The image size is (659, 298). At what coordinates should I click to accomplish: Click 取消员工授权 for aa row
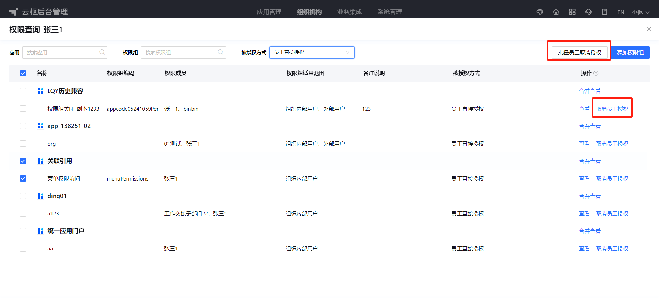click(612, 249)
